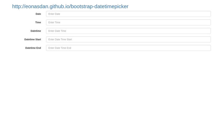Click the 'Enter Date Time Start' placeholder
Screen dimensions: 223x125
coord(60,39)
